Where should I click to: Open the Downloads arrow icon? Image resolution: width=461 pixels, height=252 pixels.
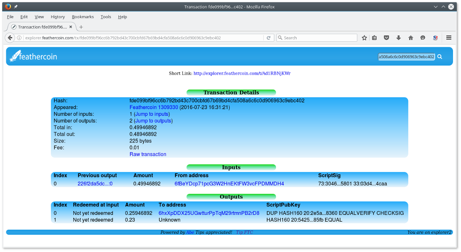(399, 38)
